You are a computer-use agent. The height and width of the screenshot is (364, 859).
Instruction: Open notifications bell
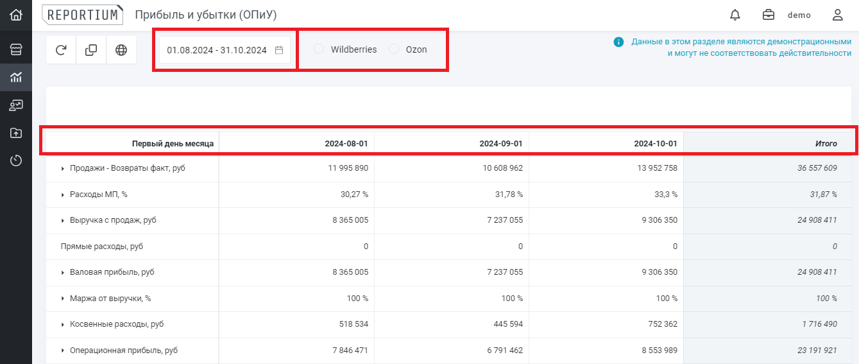[735, 15]
